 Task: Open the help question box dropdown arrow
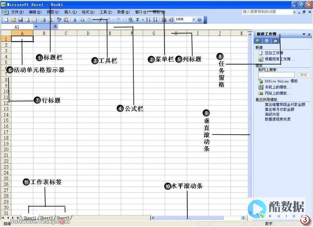tap(294, 12)
